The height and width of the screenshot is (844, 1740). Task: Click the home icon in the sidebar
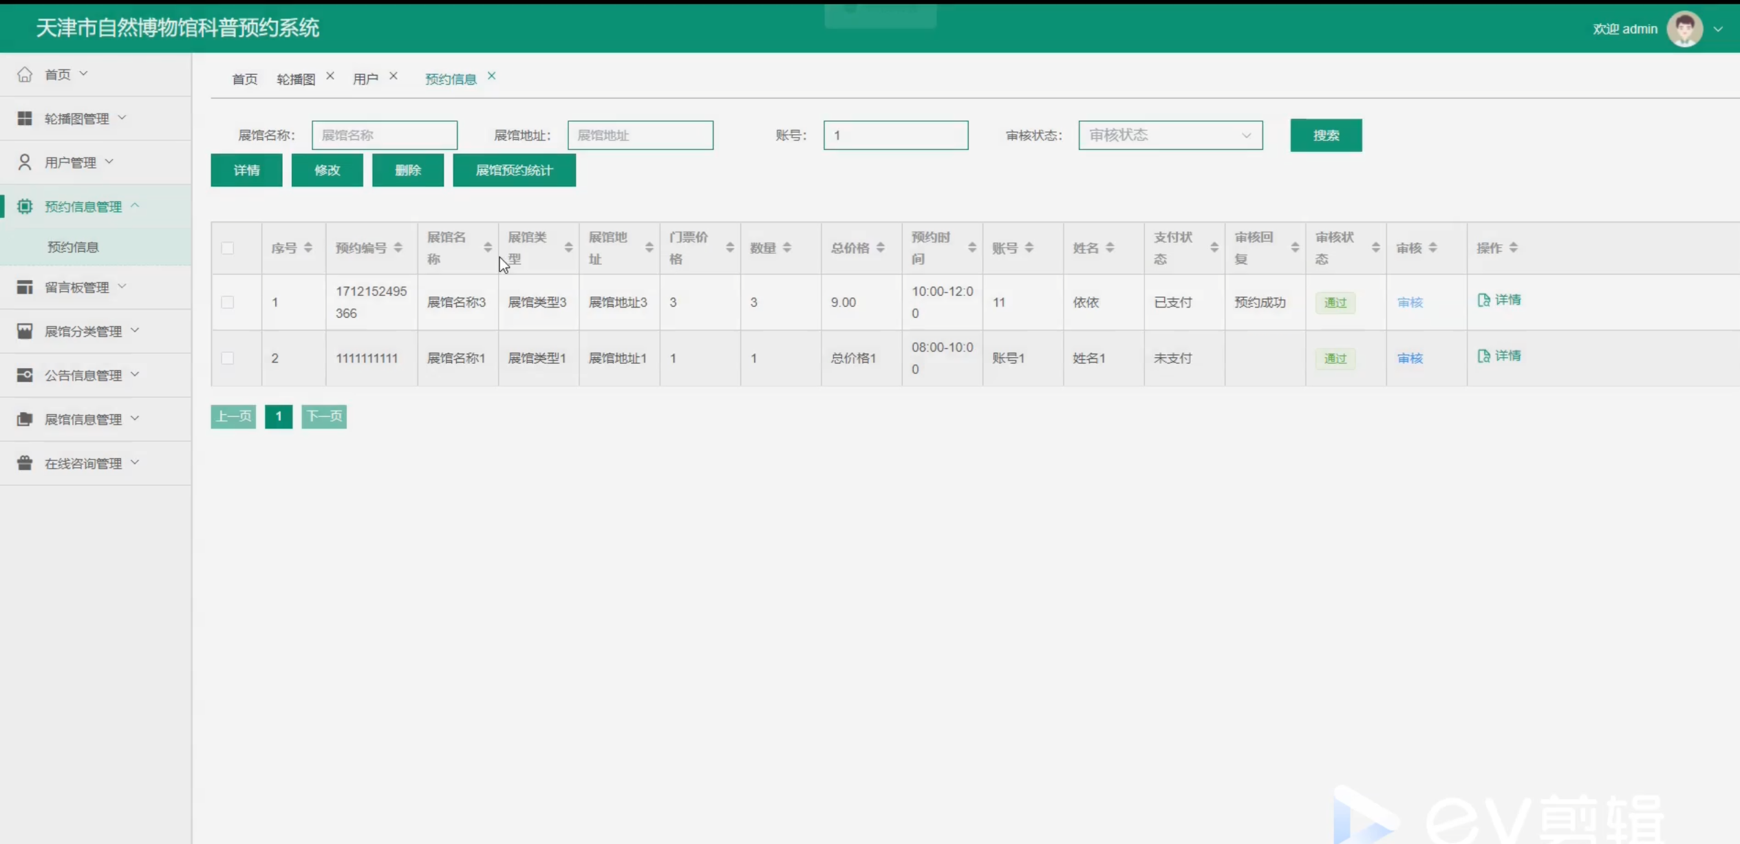click(x=25, y=74)
